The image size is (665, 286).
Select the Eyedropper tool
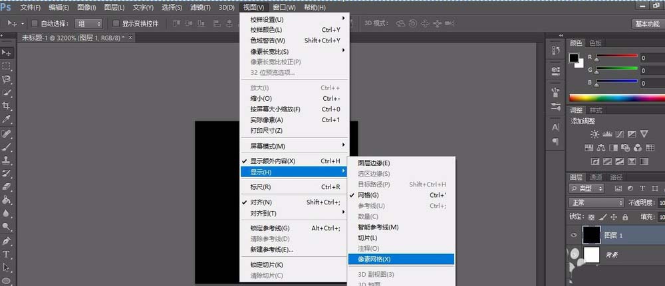[x=7, y=119]
